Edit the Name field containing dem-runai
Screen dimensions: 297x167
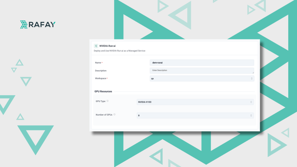coord(202,63)
